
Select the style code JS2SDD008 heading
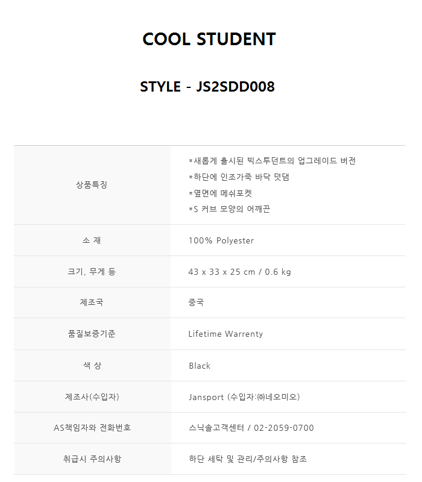tap(207, 87)
